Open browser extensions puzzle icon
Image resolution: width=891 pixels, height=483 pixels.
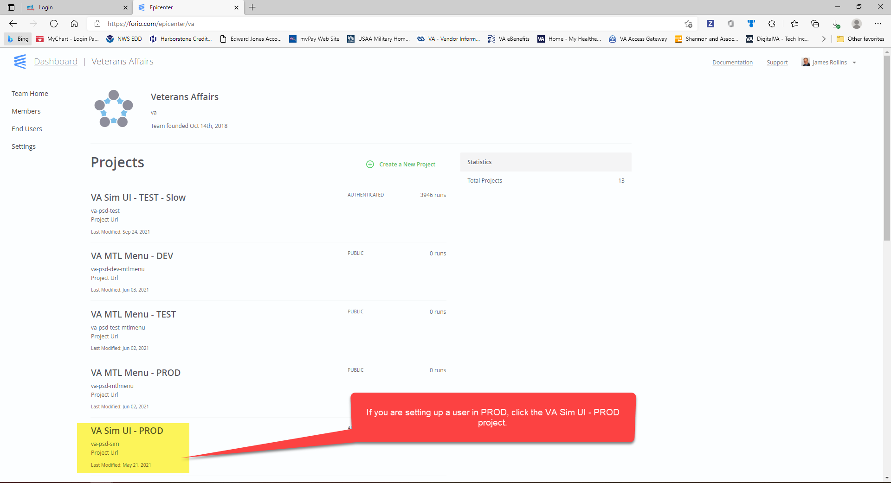(772, 24)
